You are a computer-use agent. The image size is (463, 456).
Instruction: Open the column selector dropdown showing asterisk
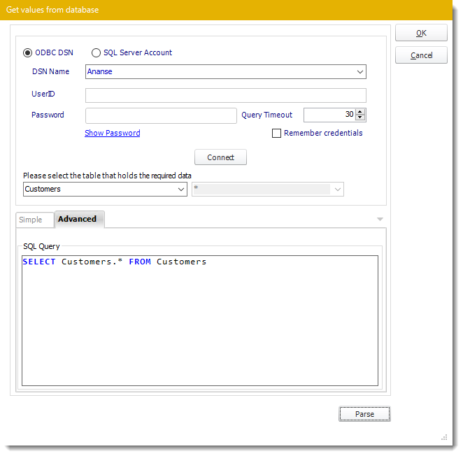click(x=338, y=190)
